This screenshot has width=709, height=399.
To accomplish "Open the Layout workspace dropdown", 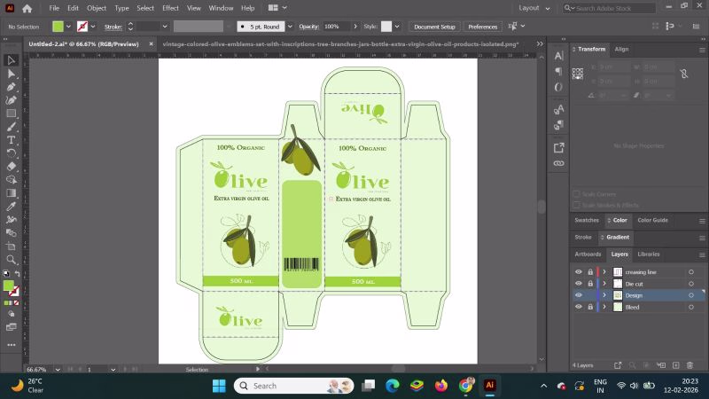I will tap(534, 8).
